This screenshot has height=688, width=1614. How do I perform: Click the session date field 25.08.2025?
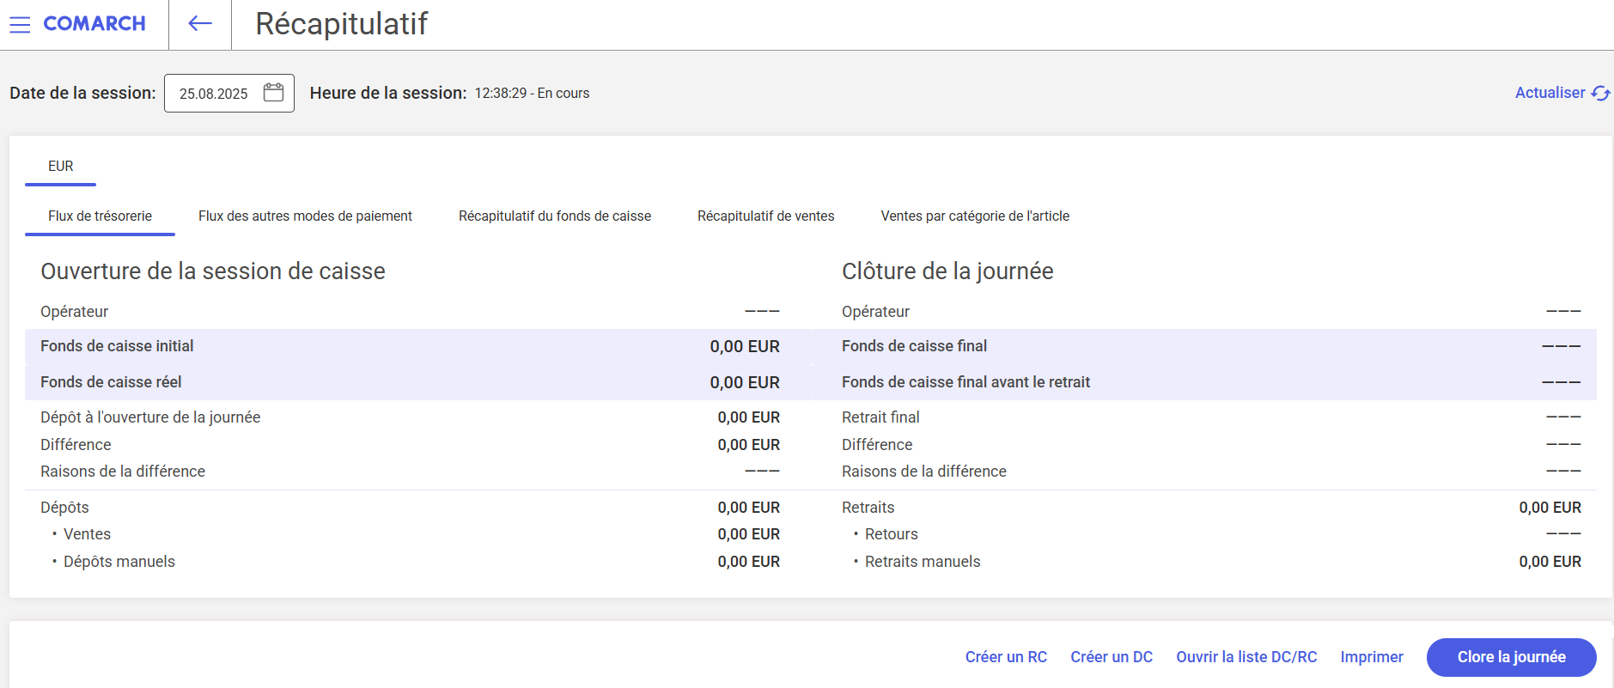coord(214,94)
